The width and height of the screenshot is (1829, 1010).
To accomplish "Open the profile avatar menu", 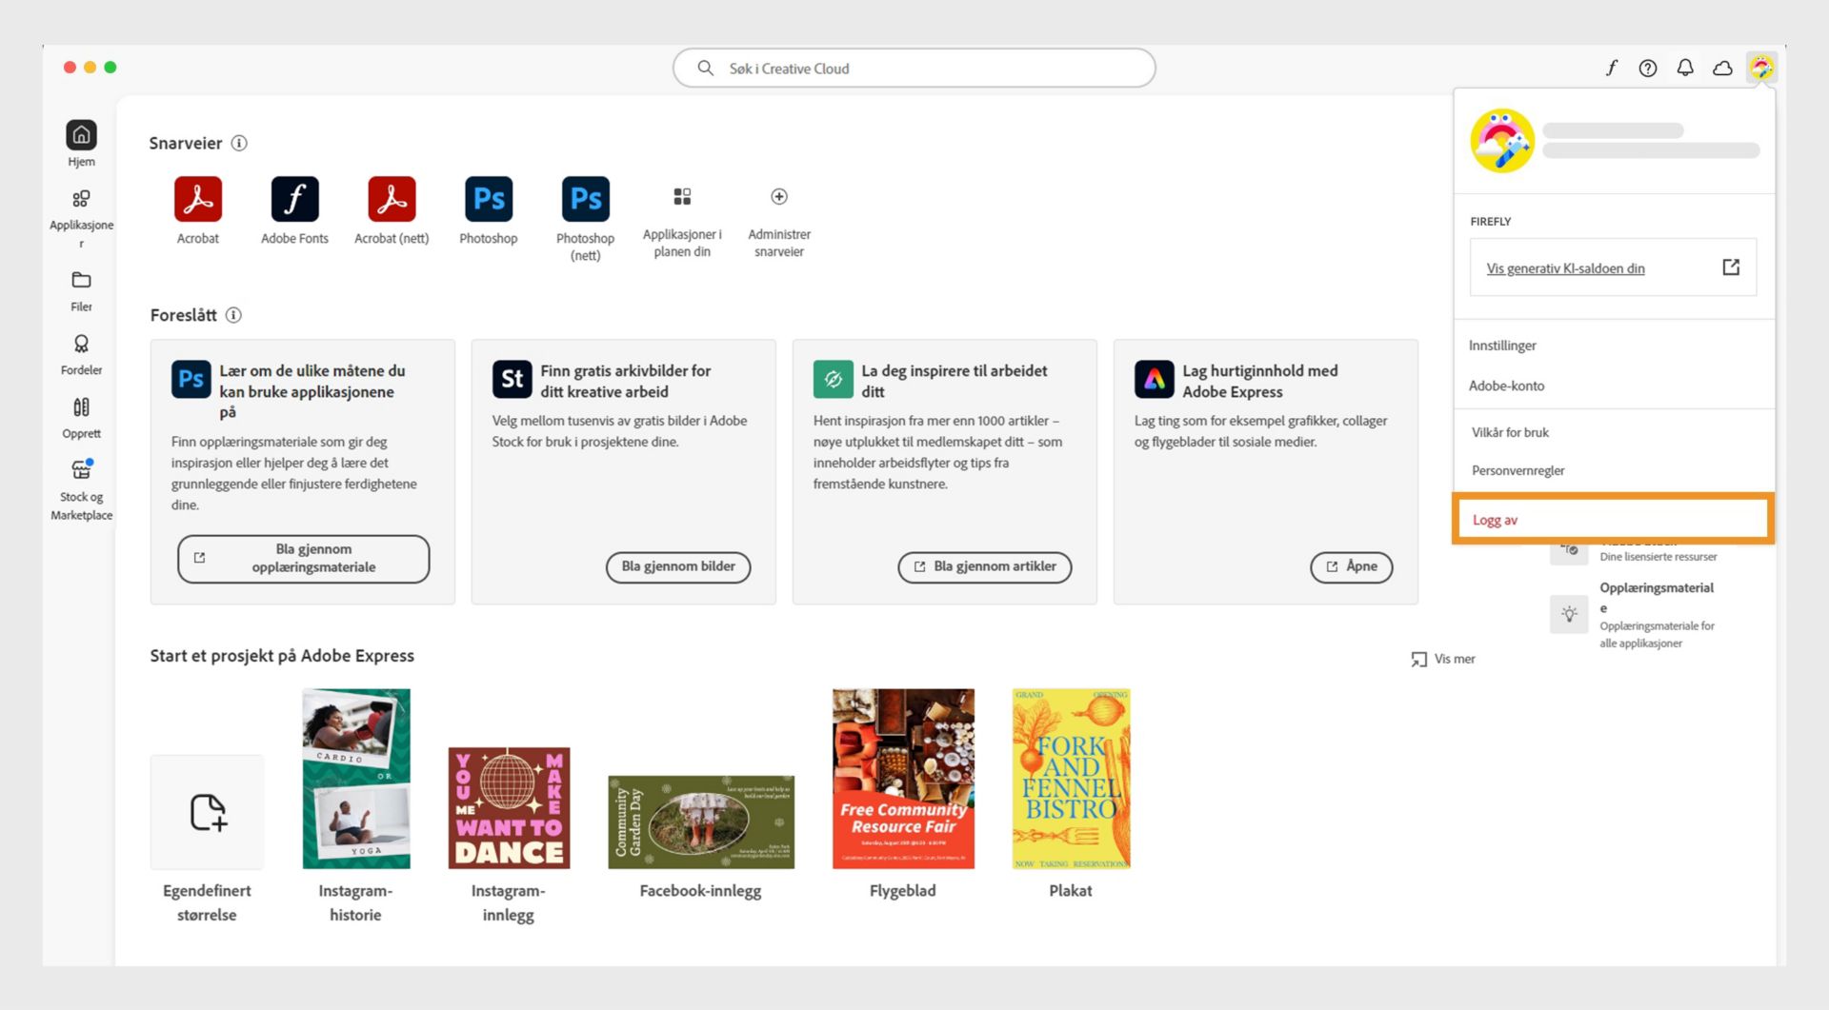I will tap(1762, 68).
